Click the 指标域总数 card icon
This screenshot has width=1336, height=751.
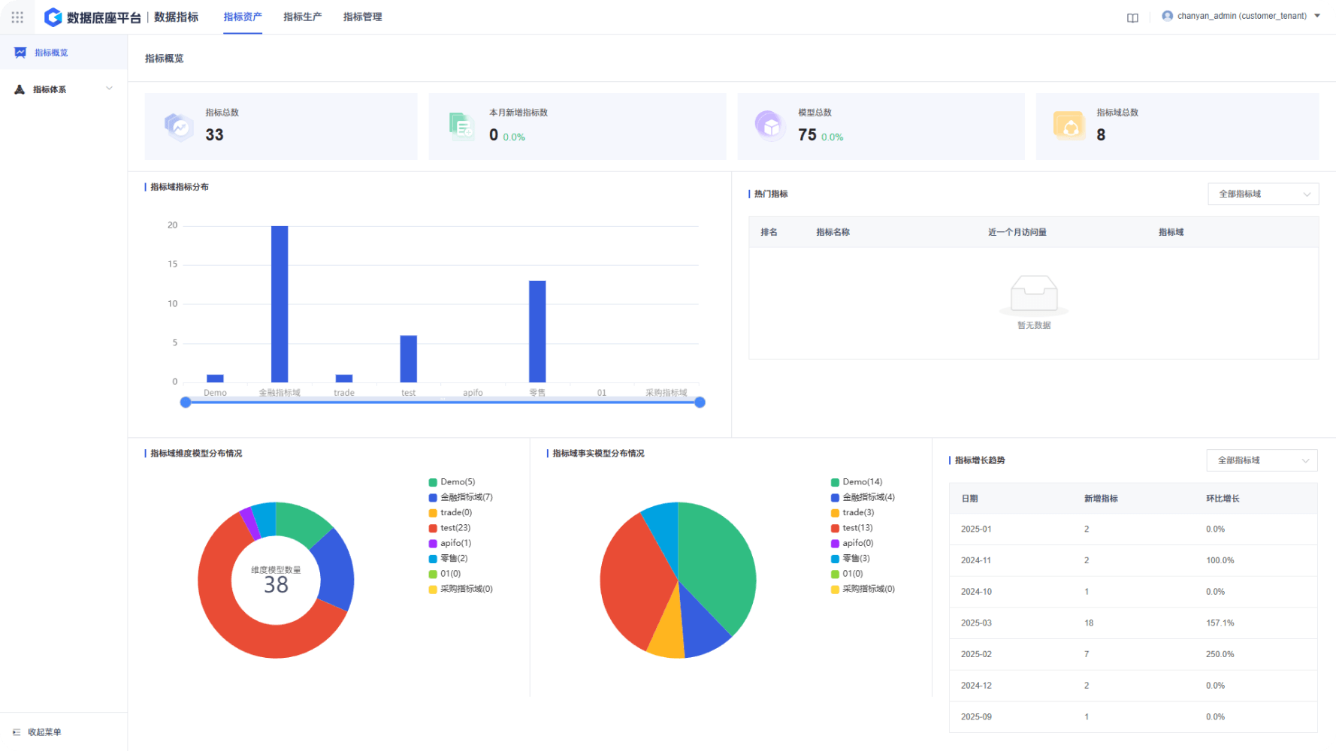[x=1068, y=126]
